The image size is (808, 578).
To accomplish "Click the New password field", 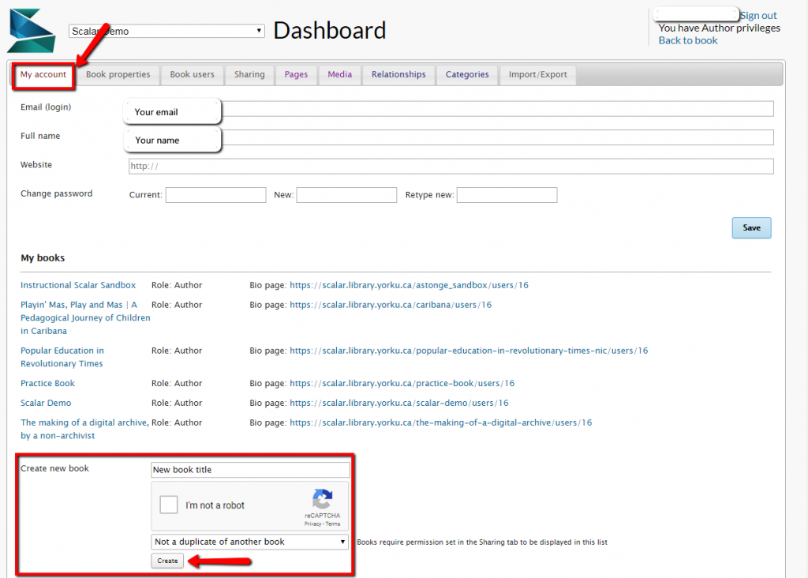I will (x=347, y=195).
